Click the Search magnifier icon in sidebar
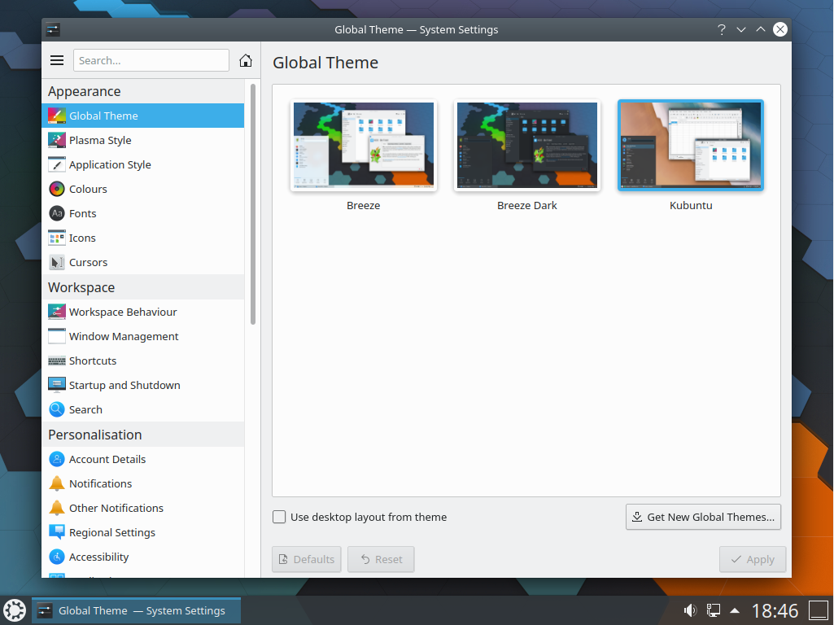Viewport: 834px width, 625px height. point(57,409)
